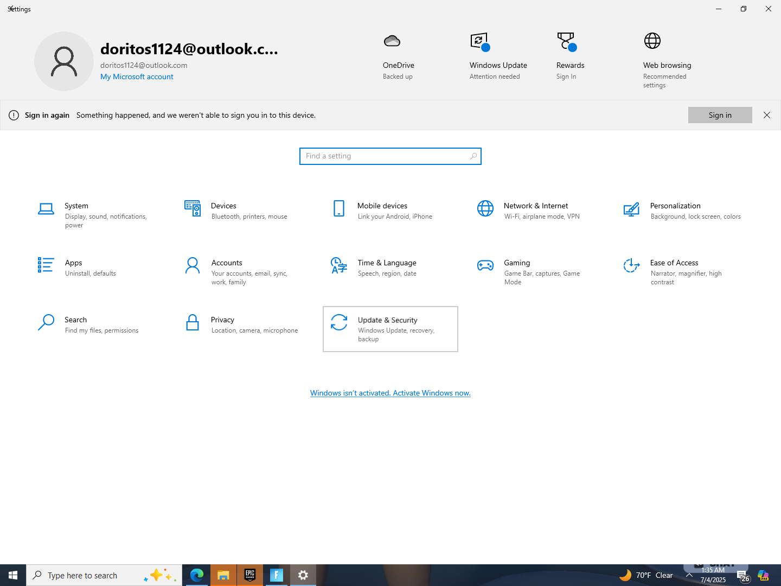Open the weather 70°F Clear widget
781x586 pixels.
(x=646, y=575)
